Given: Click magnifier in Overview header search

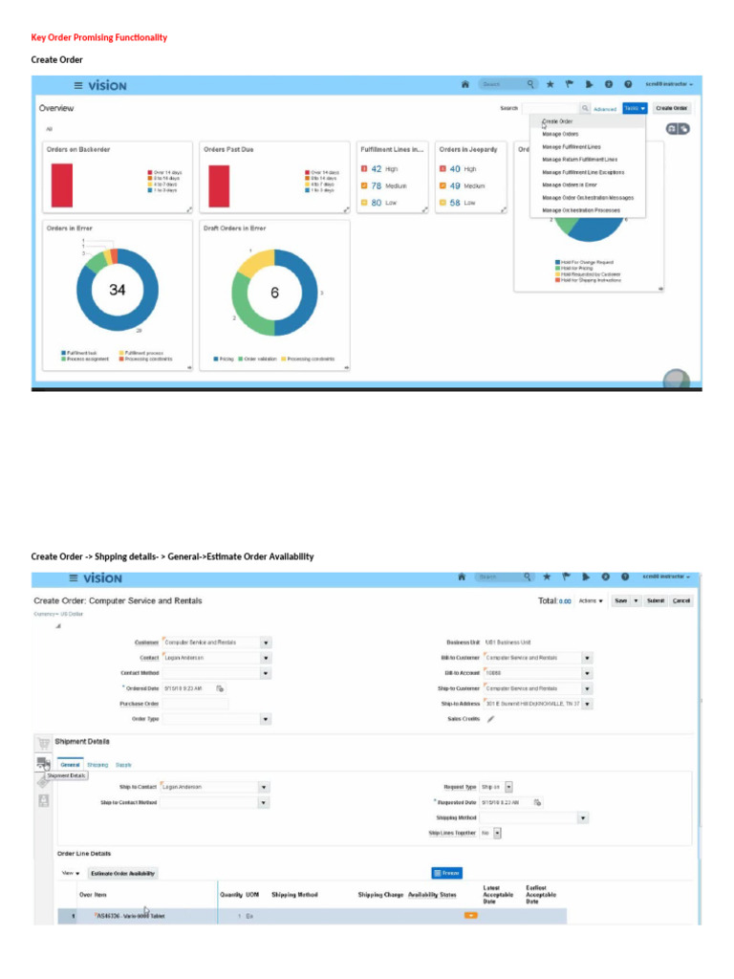Looking at the screenshot, I should (x=529, y=84).
